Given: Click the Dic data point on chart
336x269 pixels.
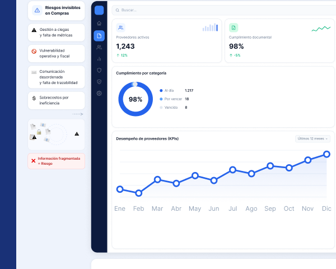Looking at the screenshot, I should click(x=326, y=154).
